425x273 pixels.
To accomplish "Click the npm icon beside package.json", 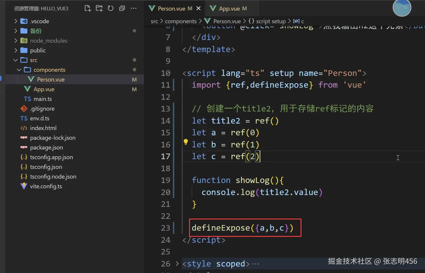I will (x=24, y=147).
